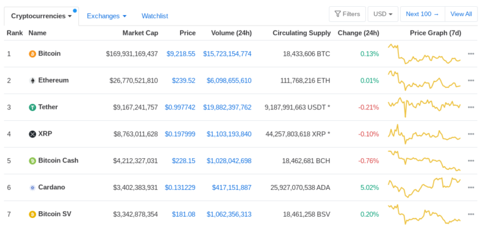Image resolution: width=488 pixels, height=226 pixels.
Task: Click Bitcoin Cash 24h change -0.76%
Action: [369, 161]
